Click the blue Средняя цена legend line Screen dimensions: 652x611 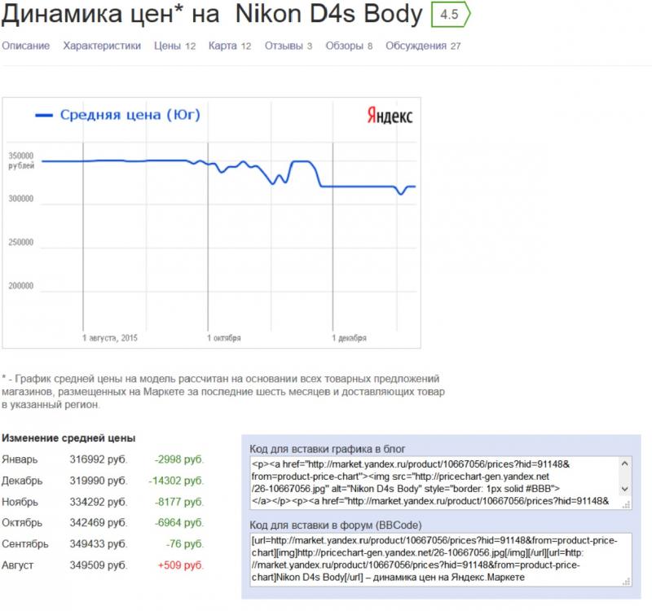click(x=44, y=116)
